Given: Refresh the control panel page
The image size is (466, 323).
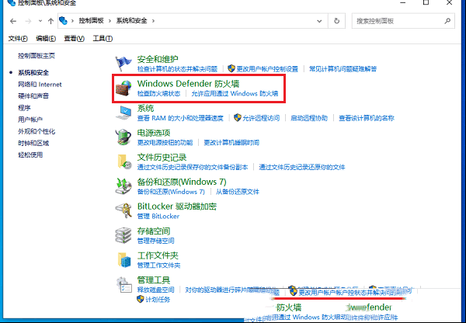Looking at the screenshot, I should pos(337,21).
